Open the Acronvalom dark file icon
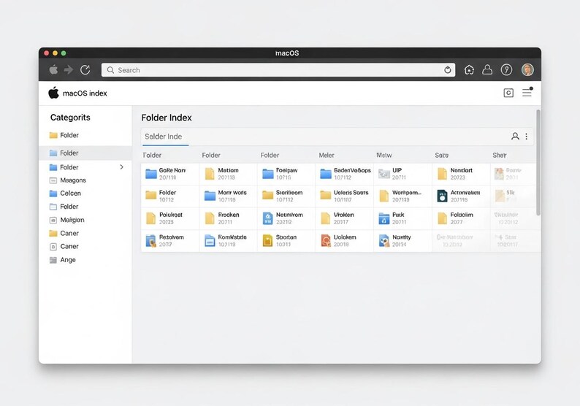This screenshot has height=406, width=580. click(x=442, y=196)
